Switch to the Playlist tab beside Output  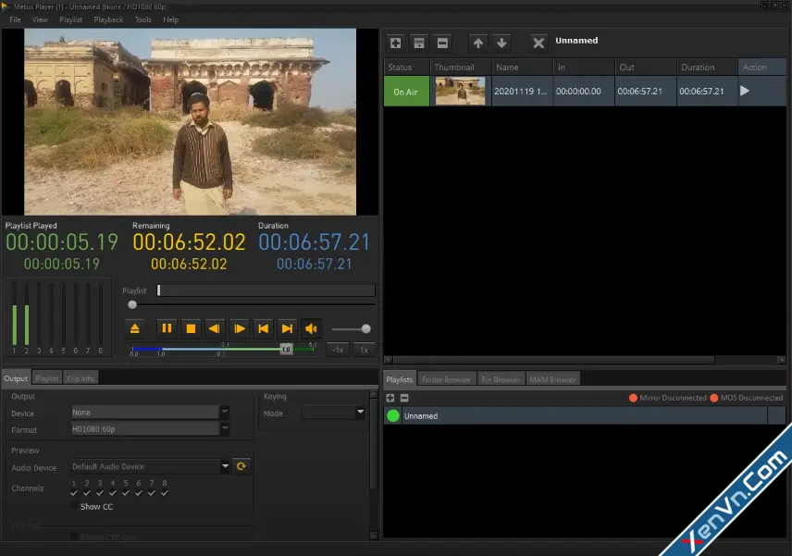[x=47, y=377]
